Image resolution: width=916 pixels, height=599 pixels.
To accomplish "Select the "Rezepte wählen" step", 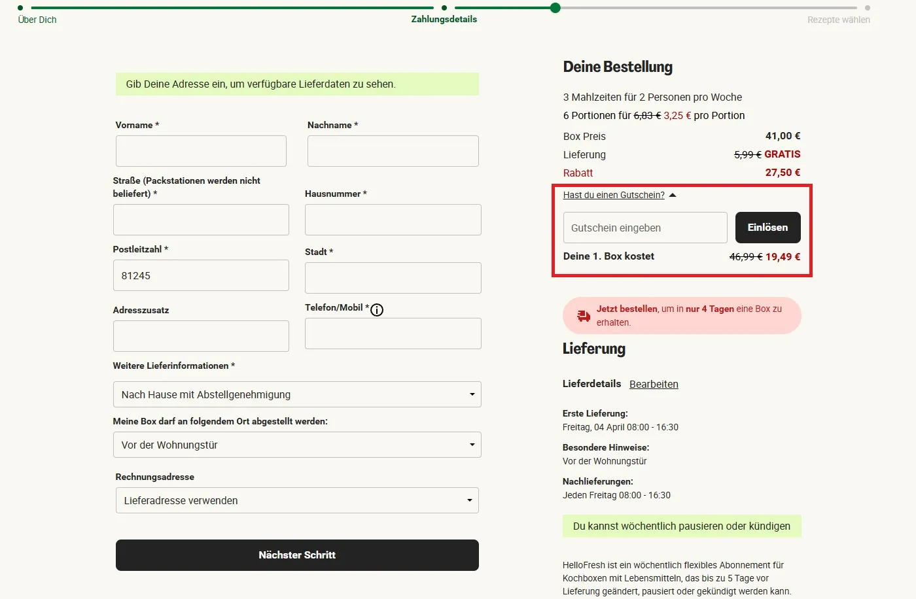I will [x=838, y=20].
